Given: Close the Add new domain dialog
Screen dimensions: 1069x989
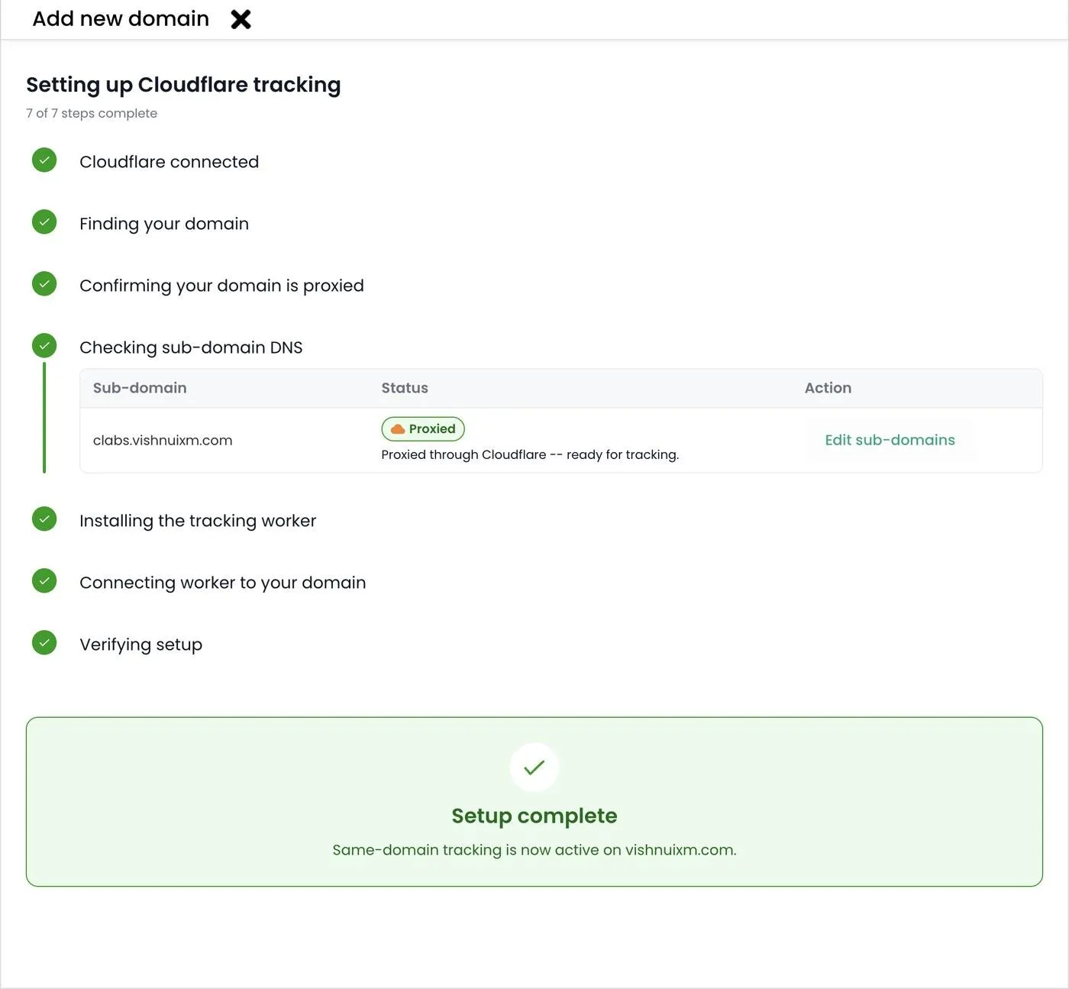Looking at the screenshot, I should click(x=241, y=19).
